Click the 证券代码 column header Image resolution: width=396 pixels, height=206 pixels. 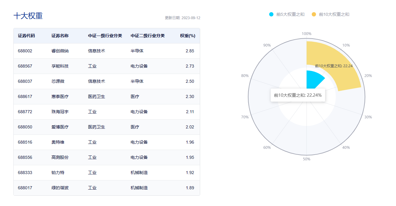[26, 36]
